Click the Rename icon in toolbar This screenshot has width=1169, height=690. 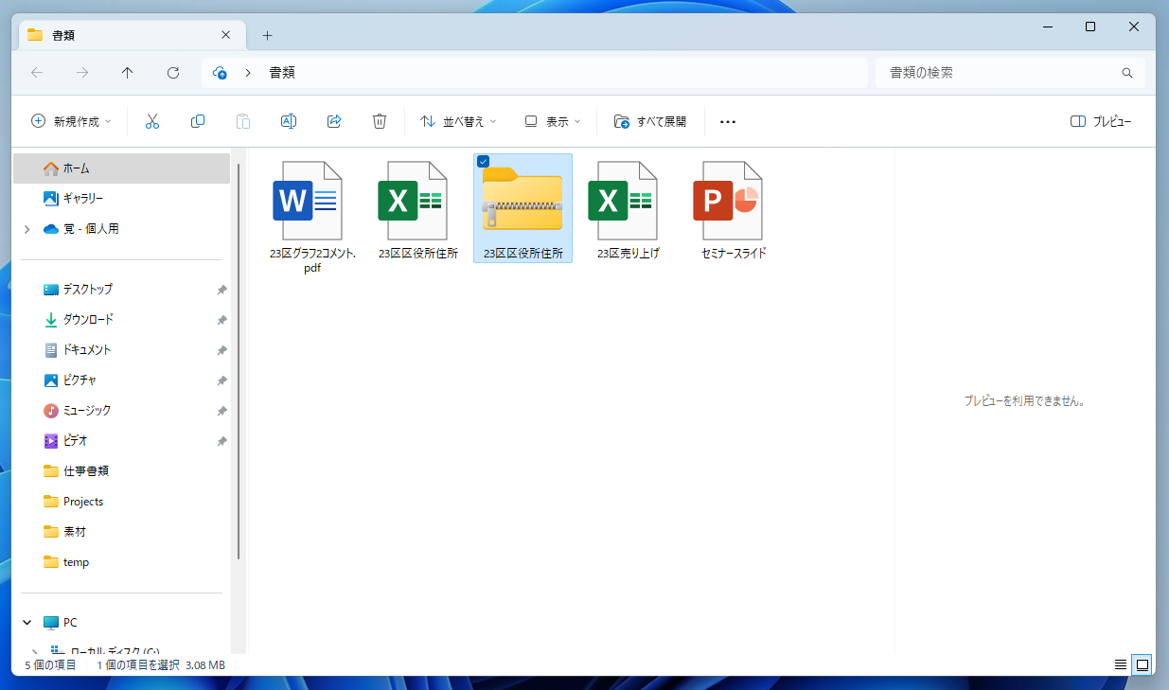pyautogui.click(x=289, y=121)
